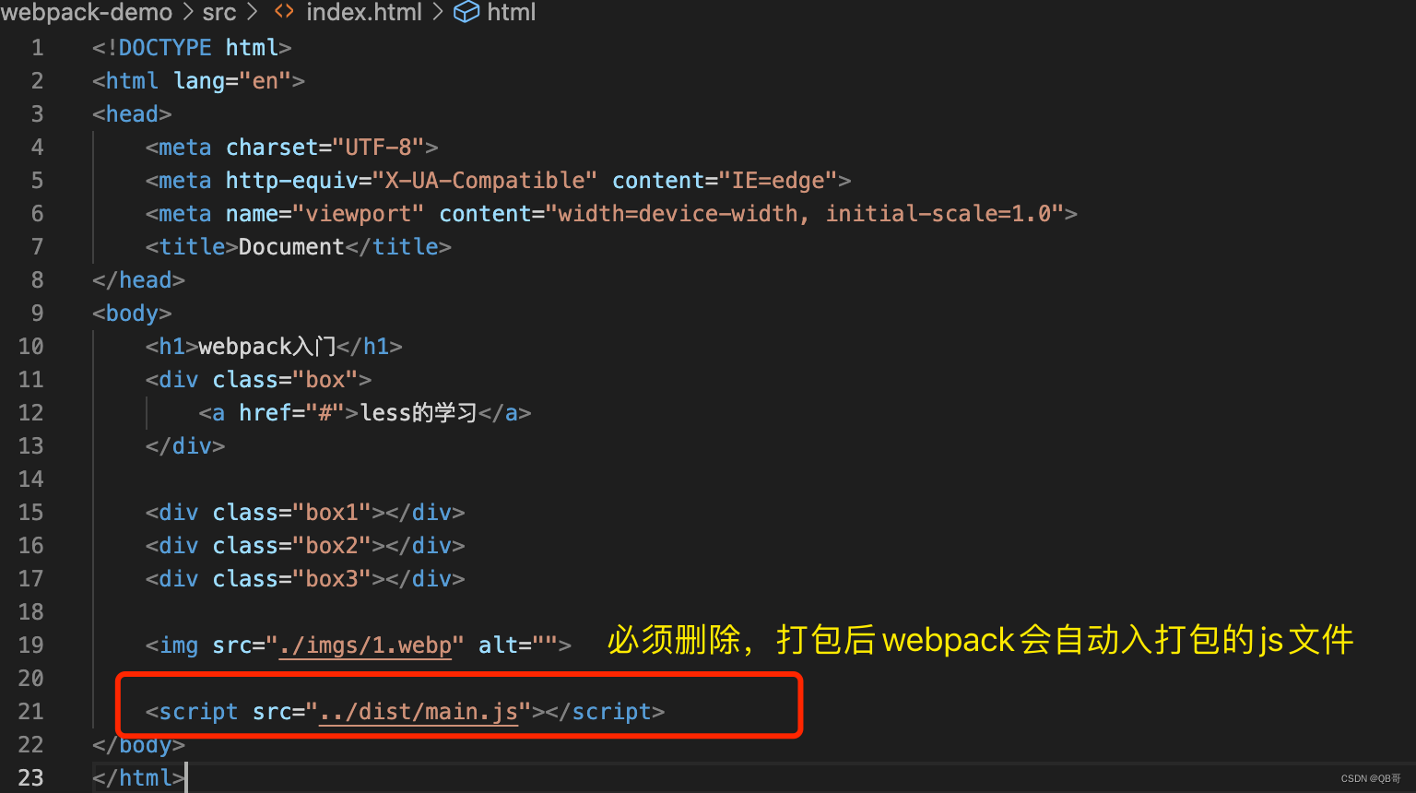
Task: Click the title opening tag on line 7
Action: 192,247
